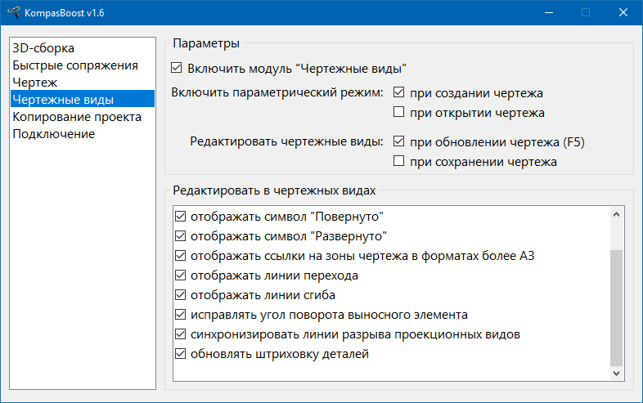The width and height of the screenshot is (643, 403).
Task: Enable "при сохранении чертежа" checkbox
Action: [399, 162]
